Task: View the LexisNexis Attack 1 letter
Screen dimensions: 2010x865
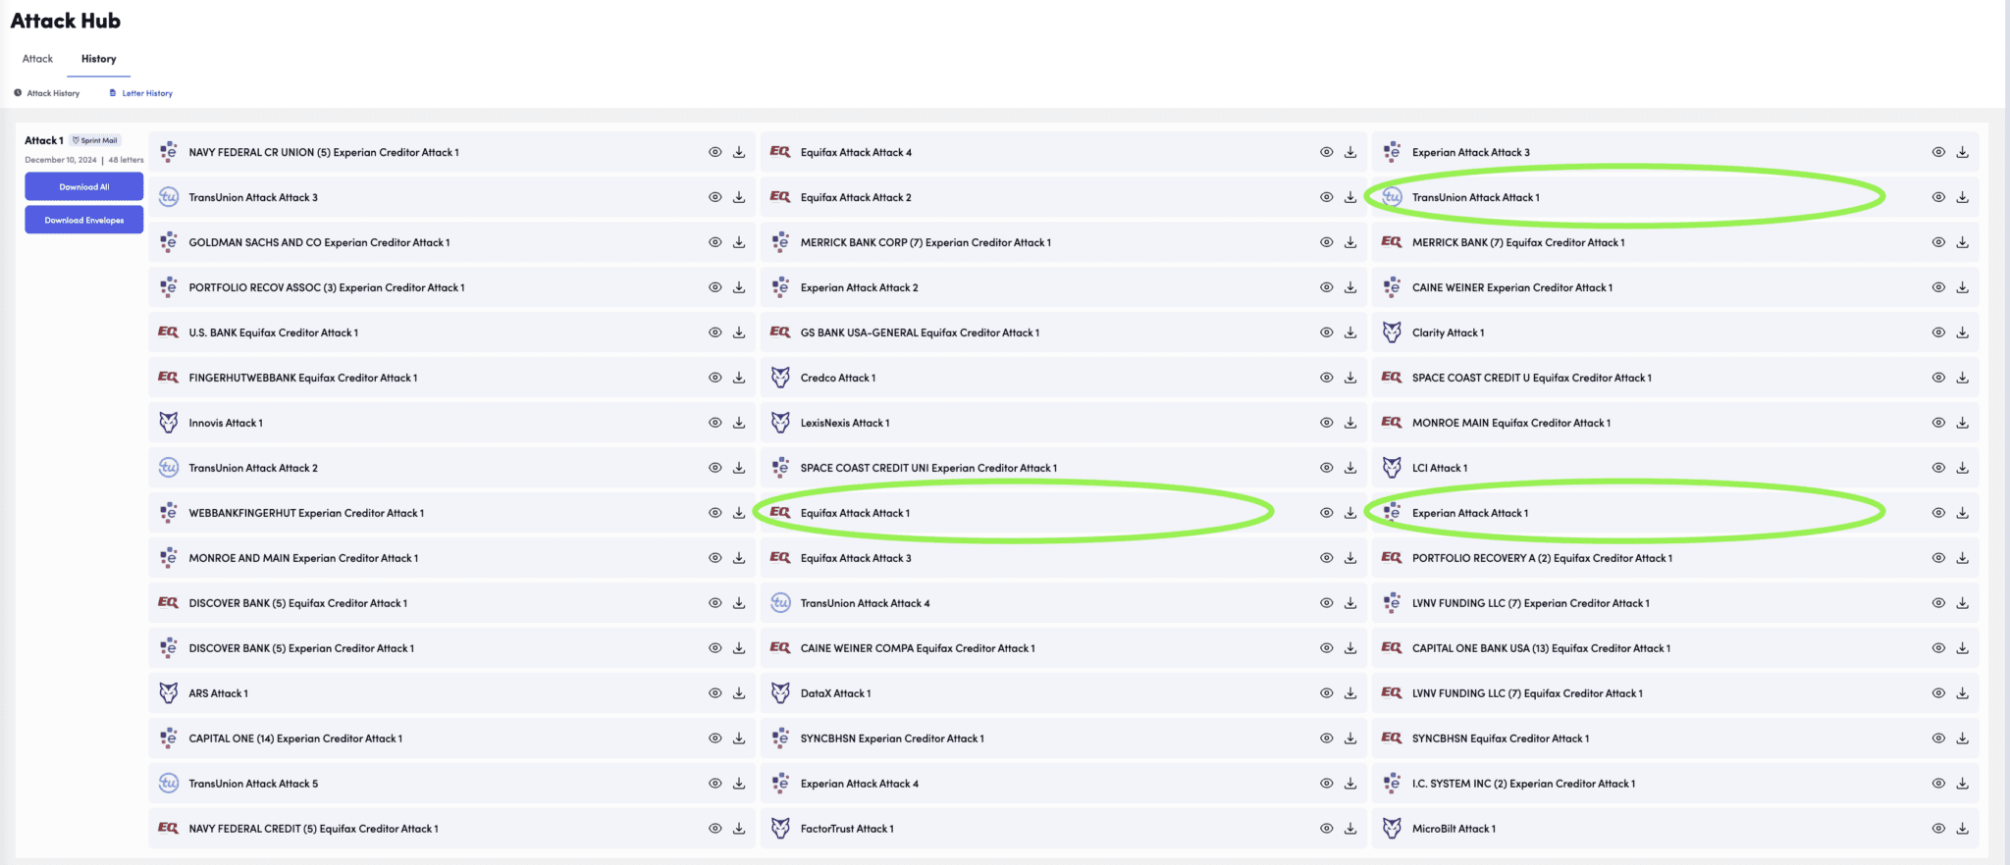Action: (x=1326, y=423)
